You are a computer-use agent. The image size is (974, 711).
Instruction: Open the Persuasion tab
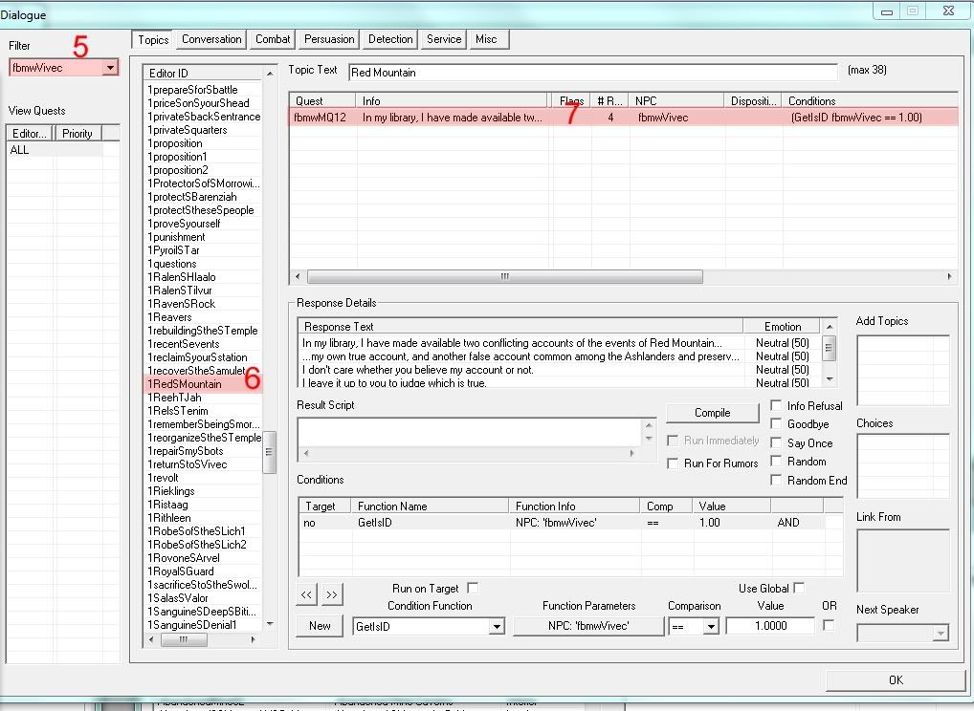329,39
